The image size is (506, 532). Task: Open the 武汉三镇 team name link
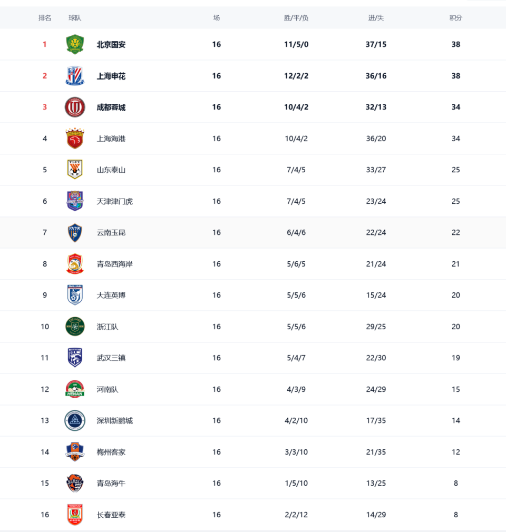pyautogui.click(x=111, y=358)
